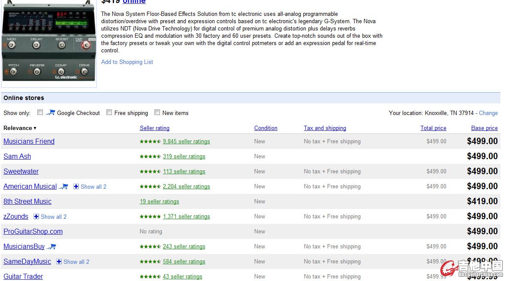
Task: View 9,845 seller ratings for Musicians Friend
Action: click(x=187, y=142)
